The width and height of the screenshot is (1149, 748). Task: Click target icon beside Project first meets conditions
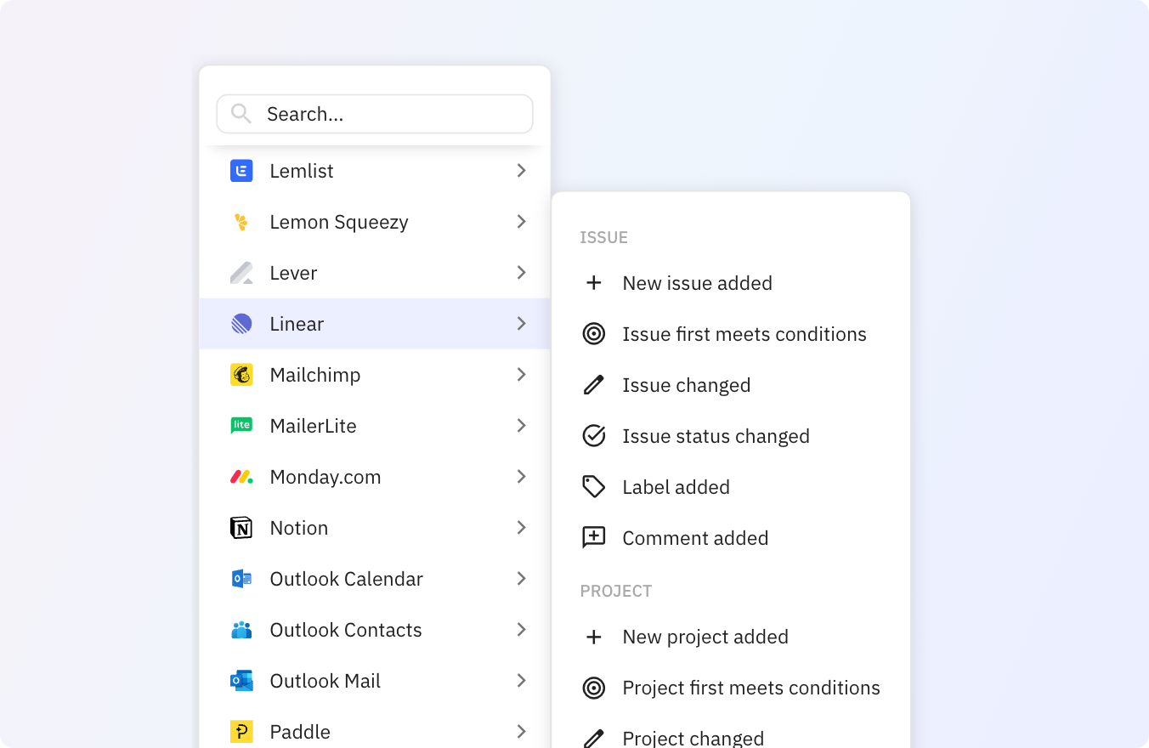point(594,688)
